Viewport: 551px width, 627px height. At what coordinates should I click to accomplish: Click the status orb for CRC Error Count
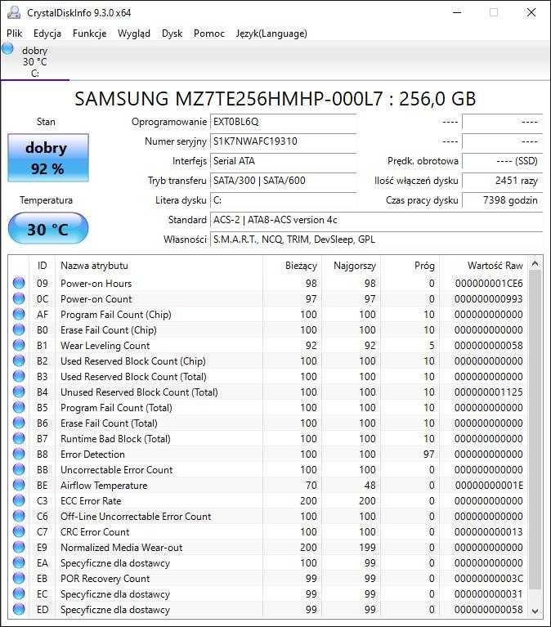[19, 532]
